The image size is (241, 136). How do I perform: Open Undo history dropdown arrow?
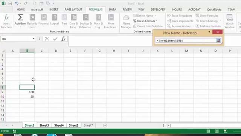20,3
